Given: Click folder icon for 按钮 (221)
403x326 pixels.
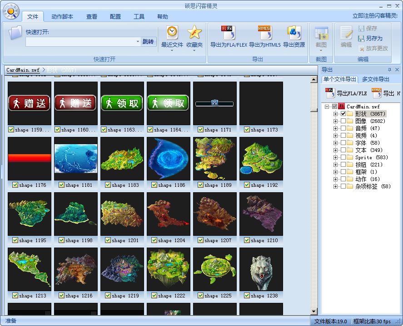Looking at the screenshot, I should [349, 165].
